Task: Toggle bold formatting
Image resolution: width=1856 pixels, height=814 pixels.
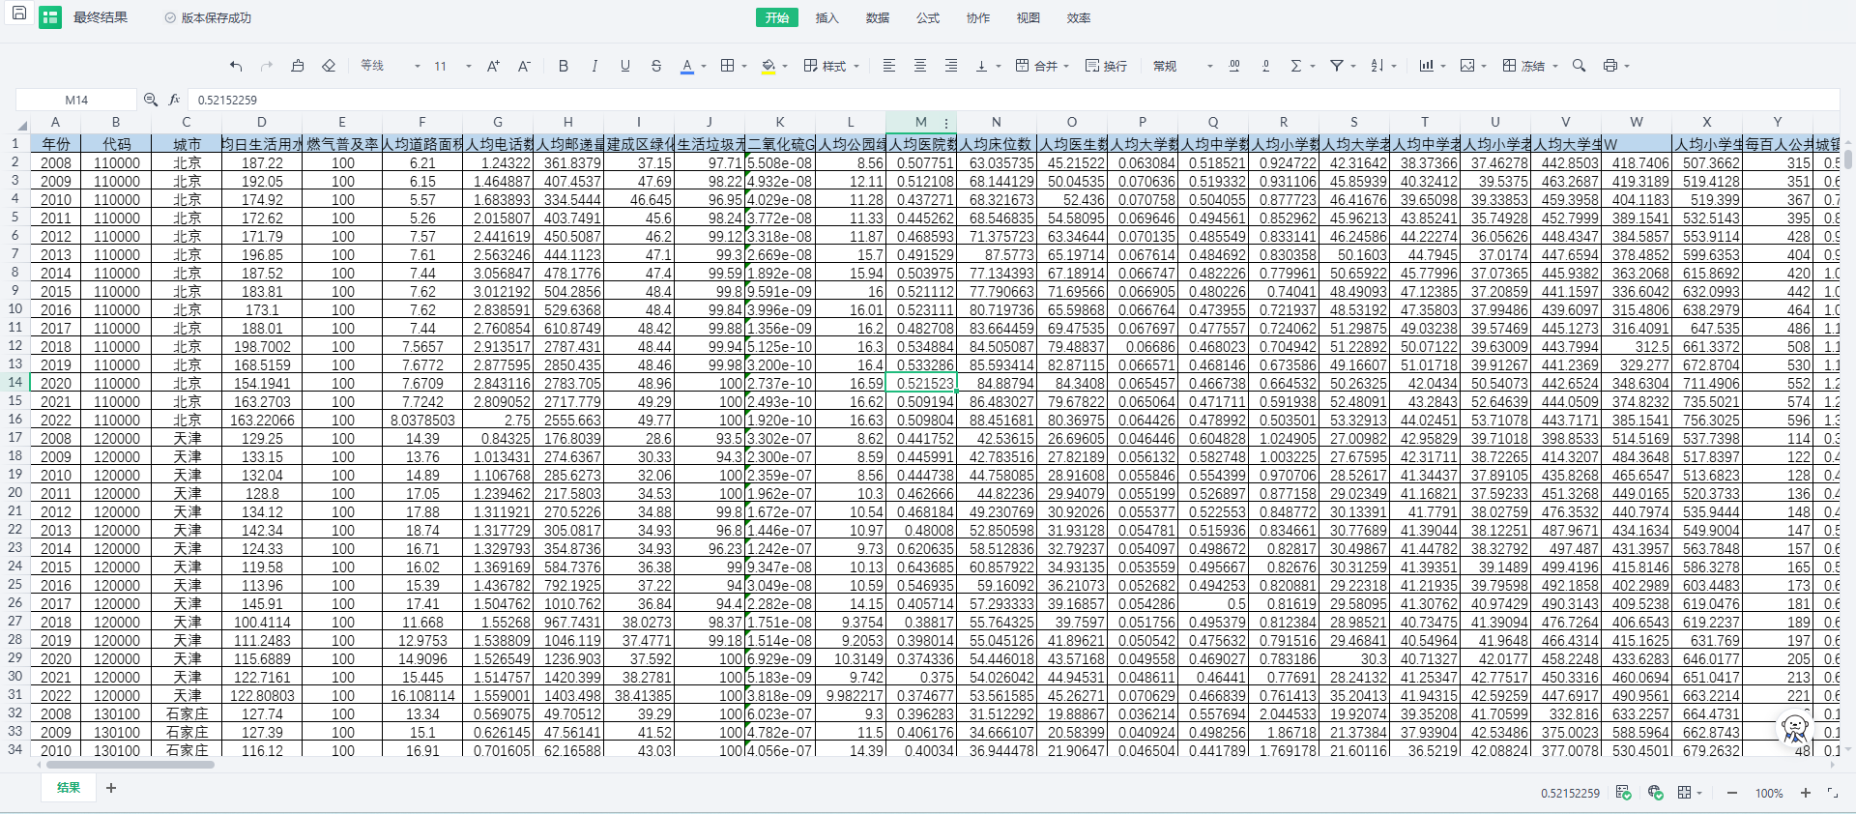Action: [x=564, y=66]
